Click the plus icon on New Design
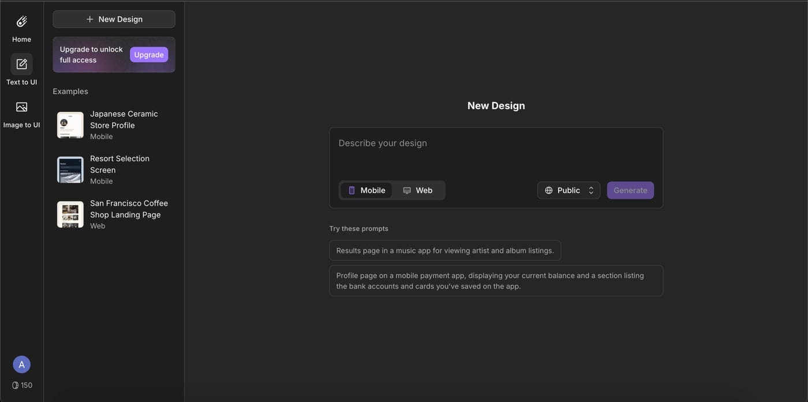The width and height of the screenshot is (808, 402). point(89,18)
